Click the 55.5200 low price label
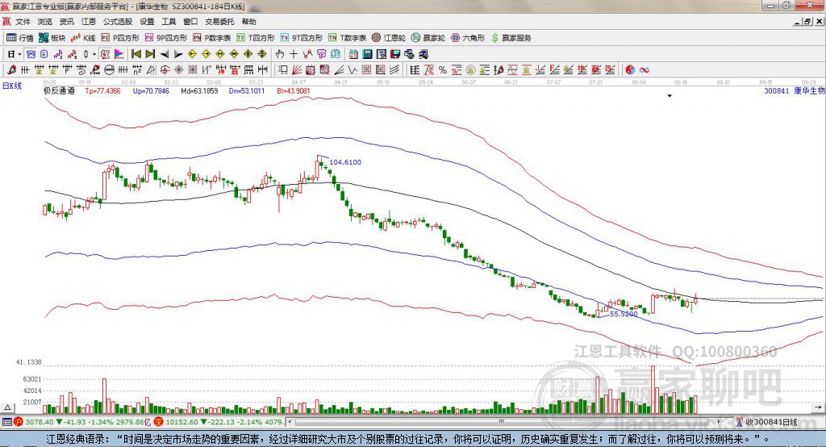This screenshot has height=447, width=826. pyautogui.click(x=624, y=314)
